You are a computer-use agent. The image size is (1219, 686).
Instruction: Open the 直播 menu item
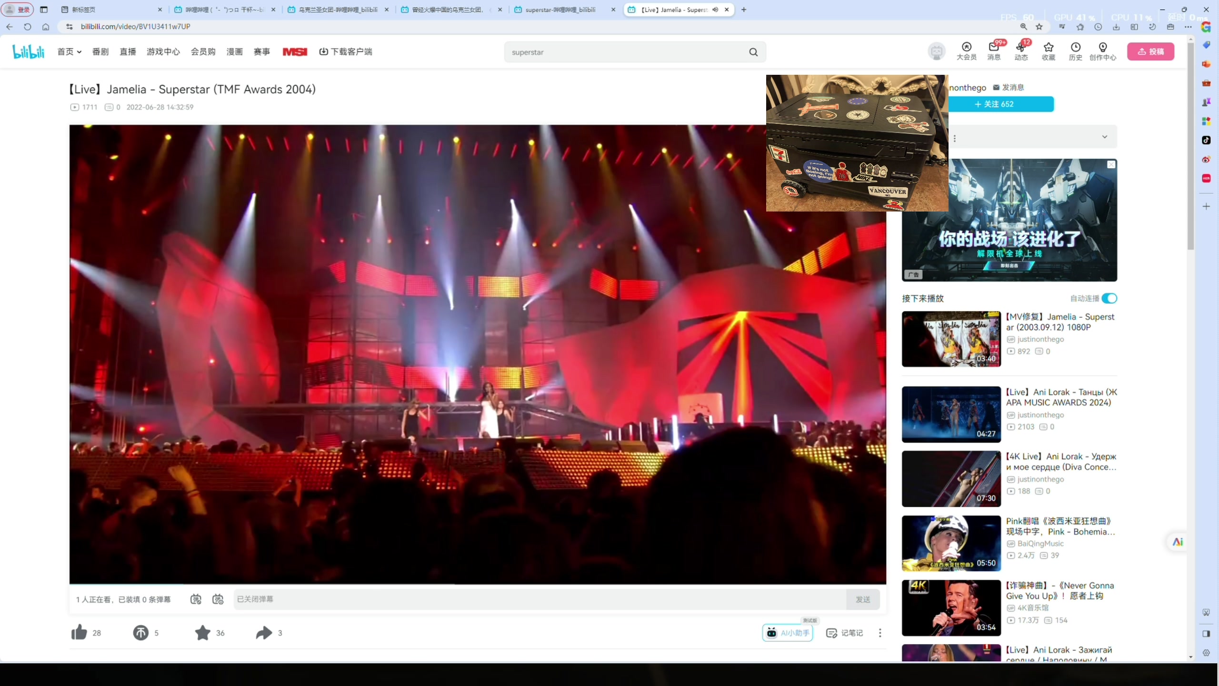[128, 51]
